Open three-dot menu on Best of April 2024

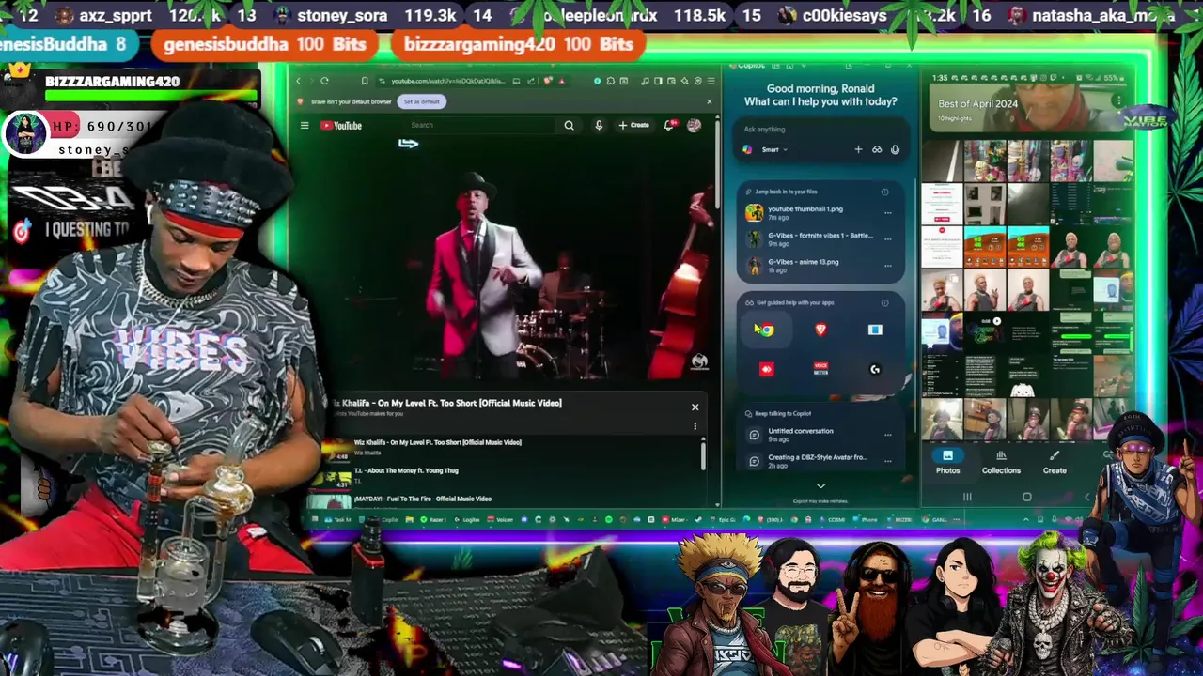point(1118,100)
